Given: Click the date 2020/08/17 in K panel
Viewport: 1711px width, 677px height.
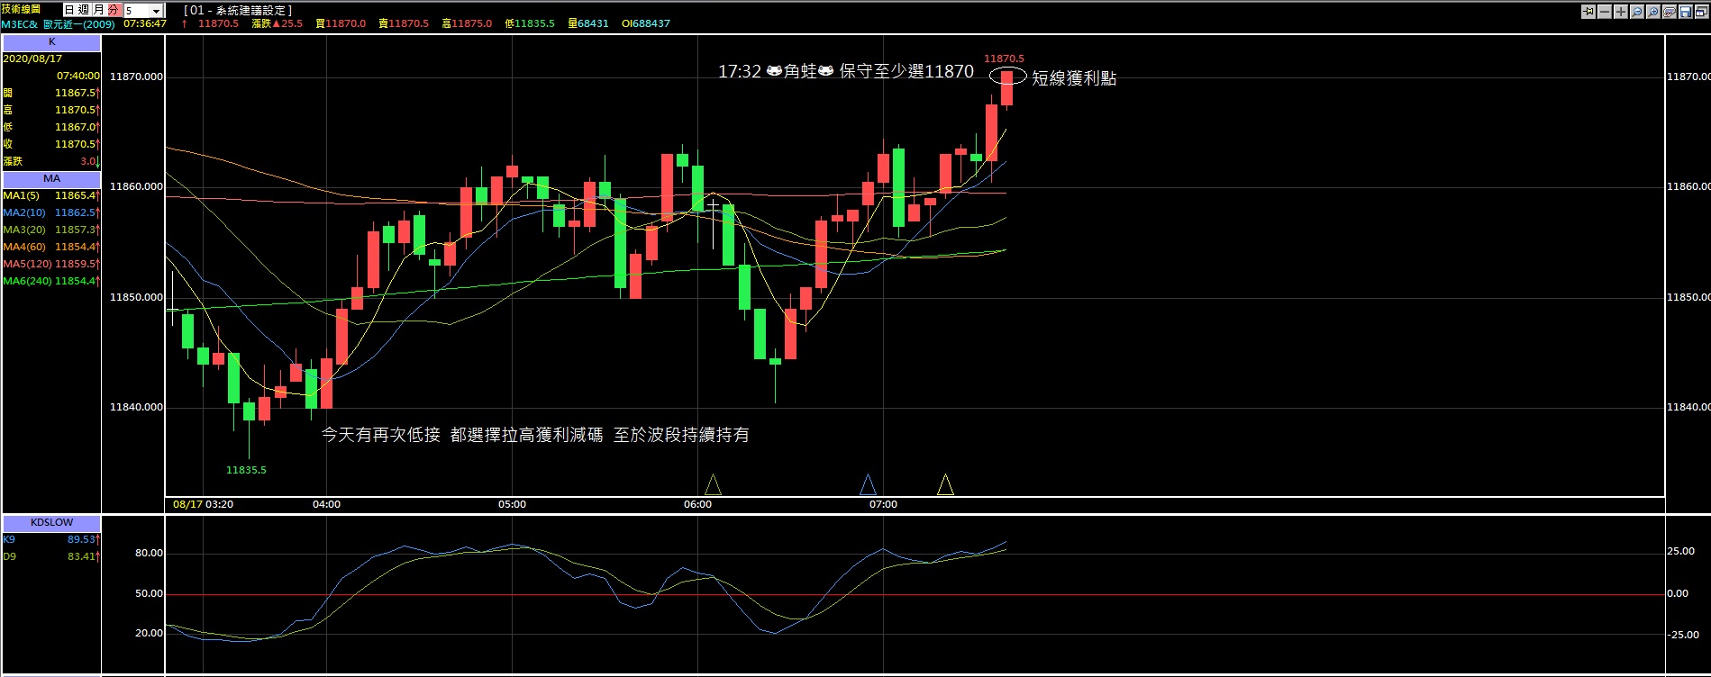Looking at the screenshot, I should pos(32,59).
